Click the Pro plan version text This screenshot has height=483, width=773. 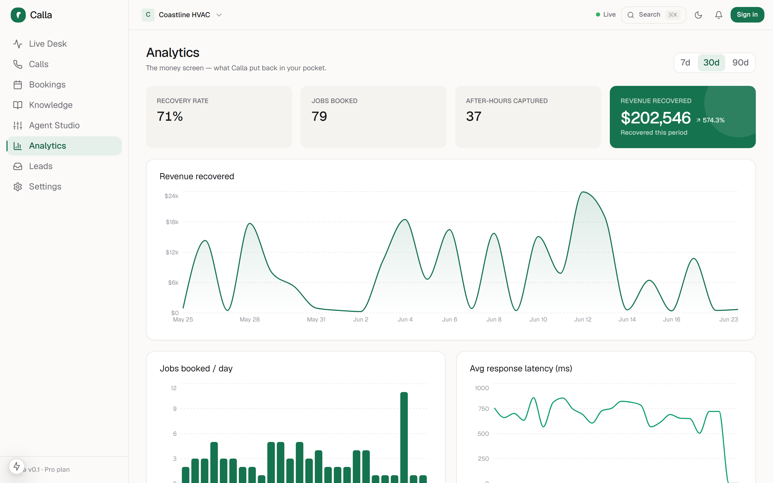[47, 470]
